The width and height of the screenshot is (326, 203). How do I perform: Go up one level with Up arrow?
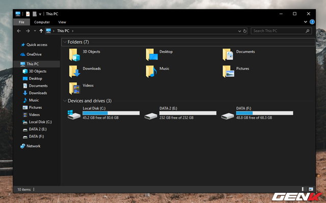point(41,31)
